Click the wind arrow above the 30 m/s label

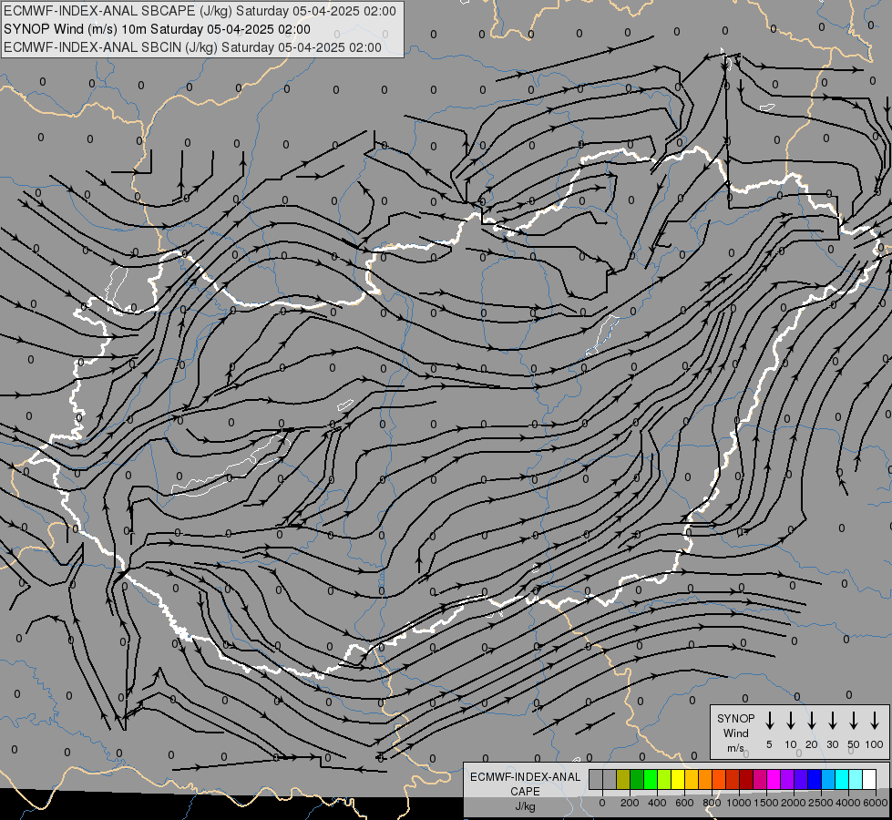[833, 721]
